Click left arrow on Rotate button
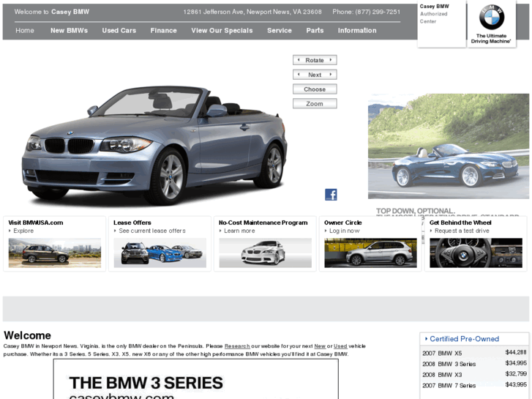The image size is (532, 399). [x=299, y=60]
